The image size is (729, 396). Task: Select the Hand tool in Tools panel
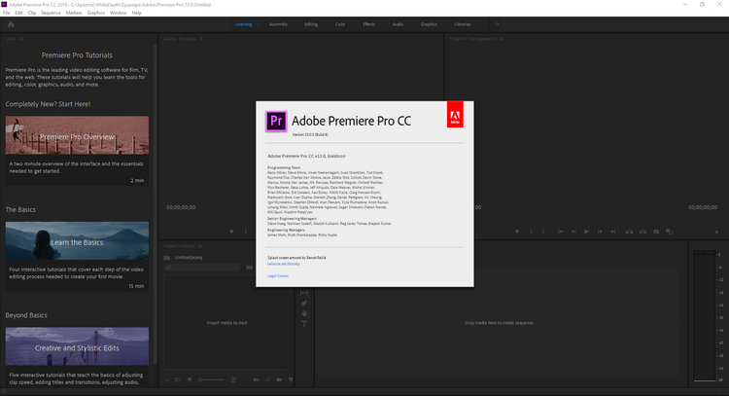coord(304,313)
